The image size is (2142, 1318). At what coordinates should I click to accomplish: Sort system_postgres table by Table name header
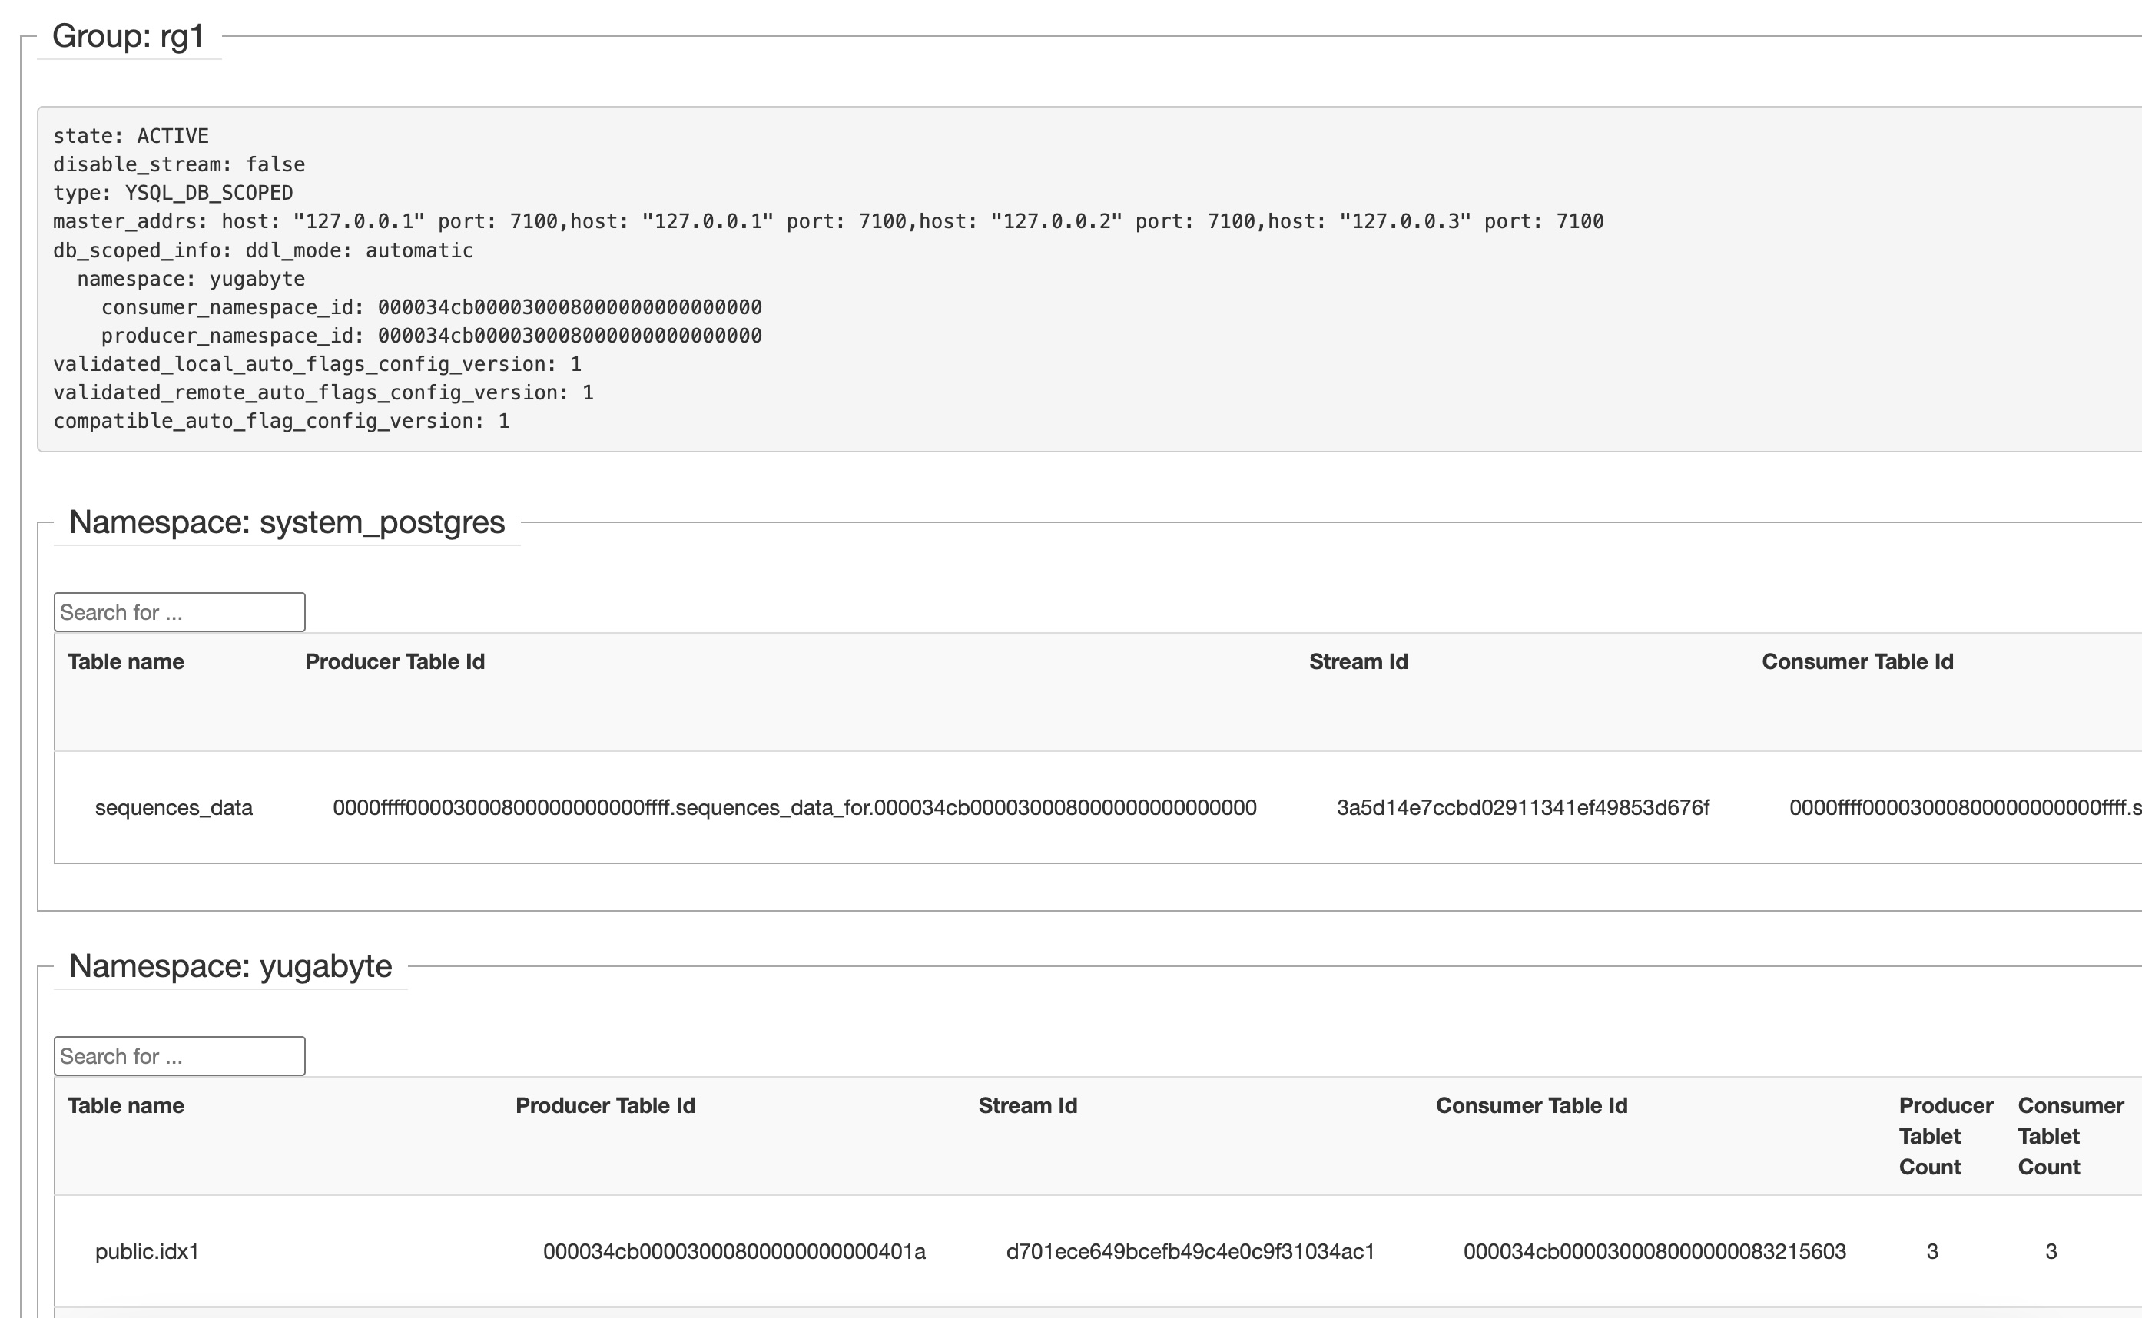click(x=125, y=661)
